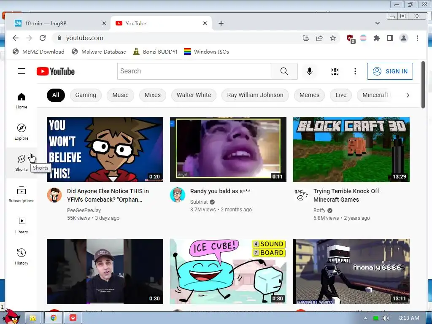
Task: Close the YouTube tab
Action: tap(205, 24)
